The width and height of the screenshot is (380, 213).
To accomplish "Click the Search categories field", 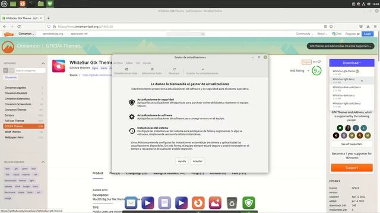I will (30, 70).
